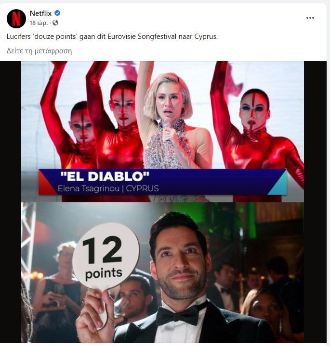Open the Netflix logo profile picture
Image resolution: width=330 pixels, height=346 pixels.
16,19
